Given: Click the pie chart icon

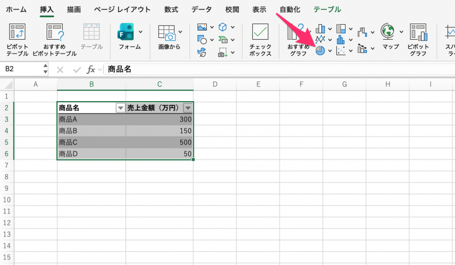Looking at the screenshot, I should pyautogui.click(x=320, y=51).
